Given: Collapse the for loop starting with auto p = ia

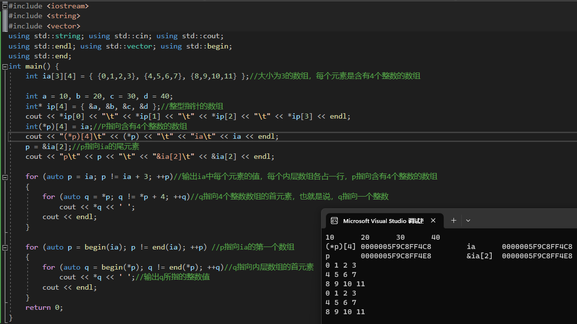Looking at the screenshot, I should (x=5, y=176).
